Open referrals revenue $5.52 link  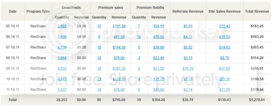tap(188, 47)
